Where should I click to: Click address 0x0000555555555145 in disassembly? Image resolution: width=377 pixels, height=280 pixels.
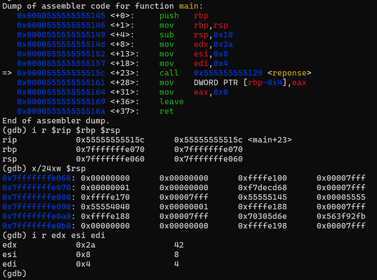coord(61,16)
